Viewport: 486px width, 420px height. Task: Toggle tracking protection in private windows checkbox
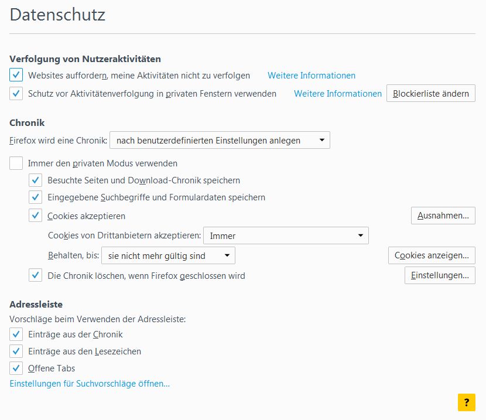pyautogui.click(x=16, y=94)
